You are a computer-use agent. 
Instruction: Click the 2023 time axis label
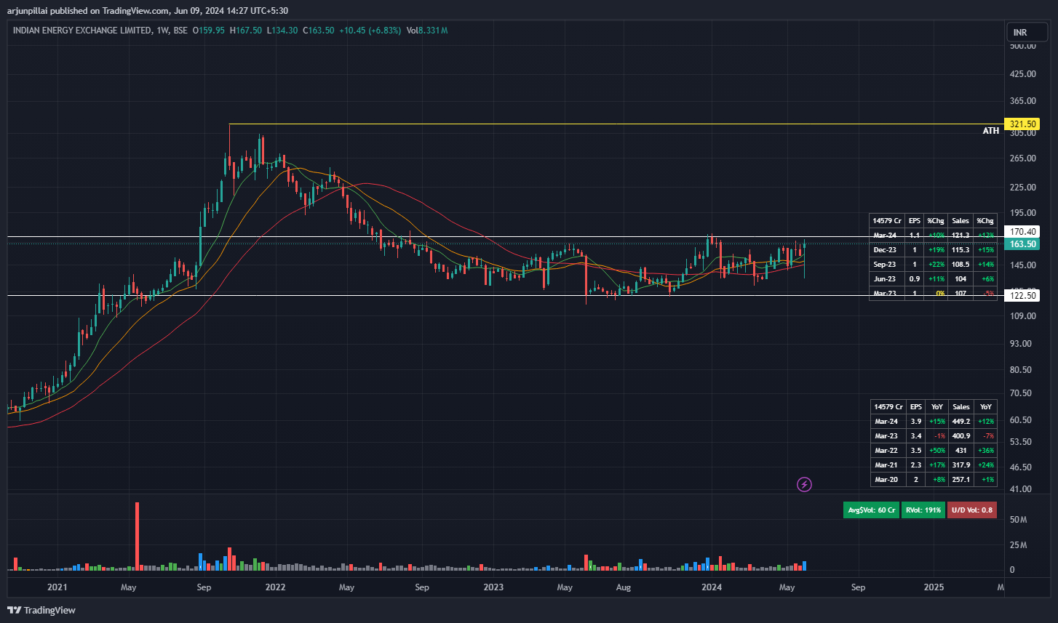[493, 587]
